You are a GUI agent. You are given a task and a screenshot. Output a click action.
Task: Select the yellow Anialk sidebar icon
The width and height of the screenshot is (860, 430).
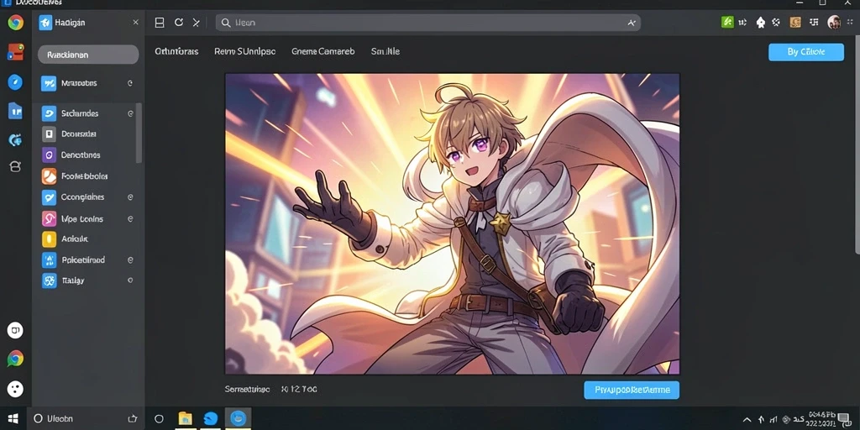[x=49, y=239]
